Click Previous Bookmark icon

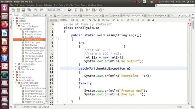113,20
